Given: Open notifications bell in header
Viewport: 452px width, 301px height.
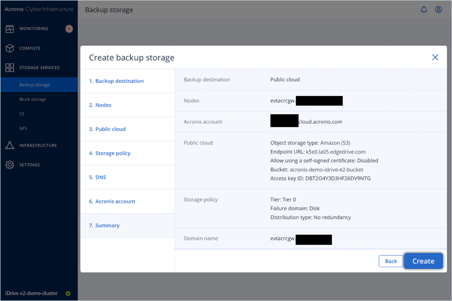Looking at the screenshot, I should pos(424,10).
